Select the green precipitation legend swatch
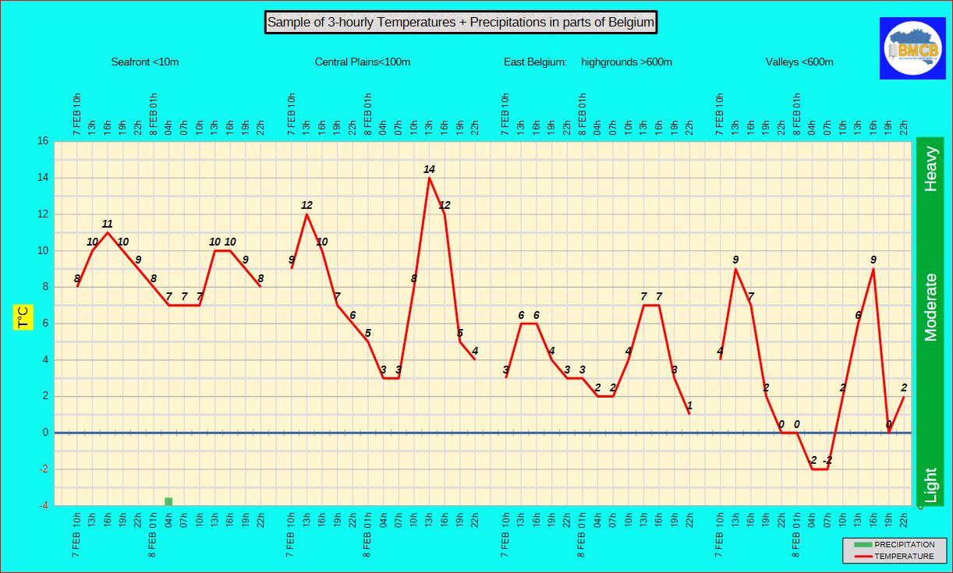This screenshot has width=953, height=573. point(862,544)
